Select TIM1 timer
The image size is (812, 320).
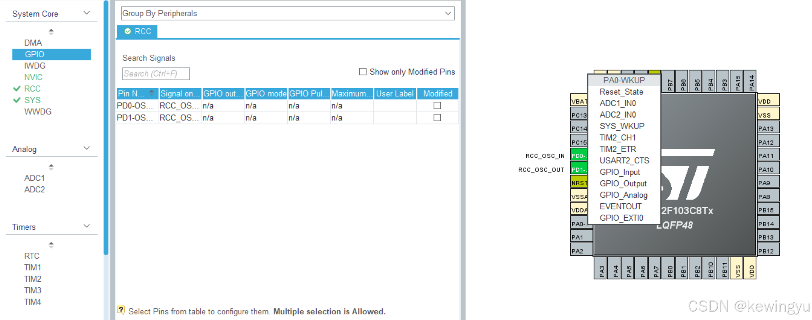point(33,267)
